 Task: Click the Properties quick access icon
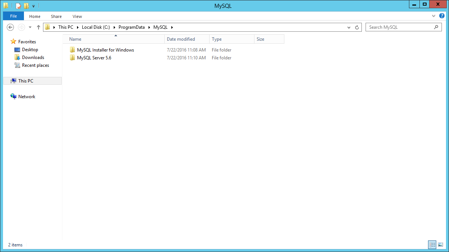click(x=18, y=6)
